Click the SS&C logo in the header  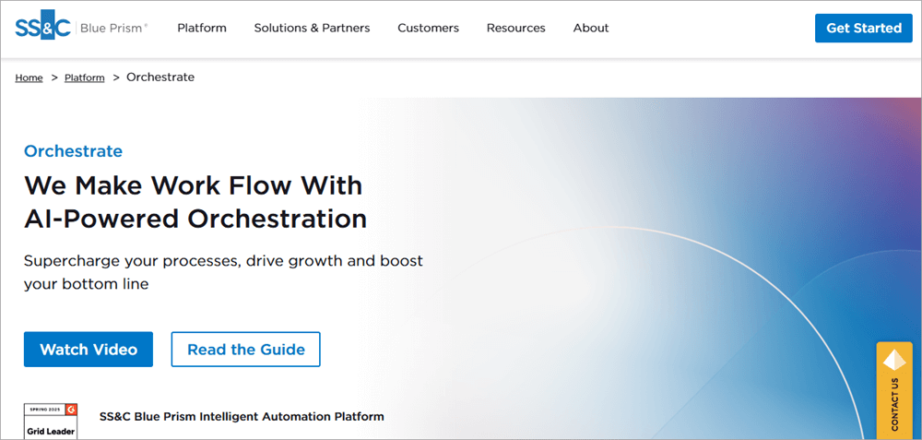point(41,28)
